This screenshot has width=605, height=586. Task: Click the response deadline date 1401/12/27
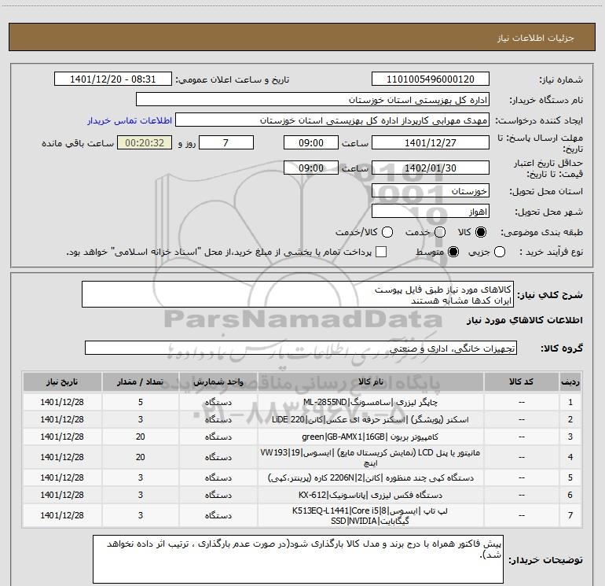pos(431,142)
